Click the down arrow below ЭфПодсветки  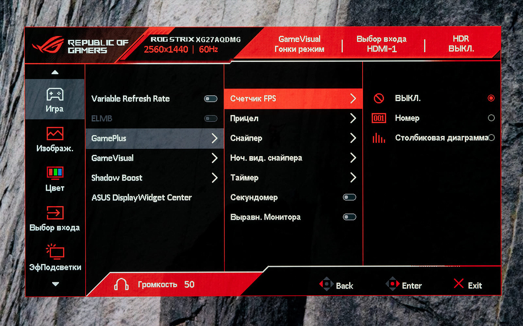click(55, 284)
